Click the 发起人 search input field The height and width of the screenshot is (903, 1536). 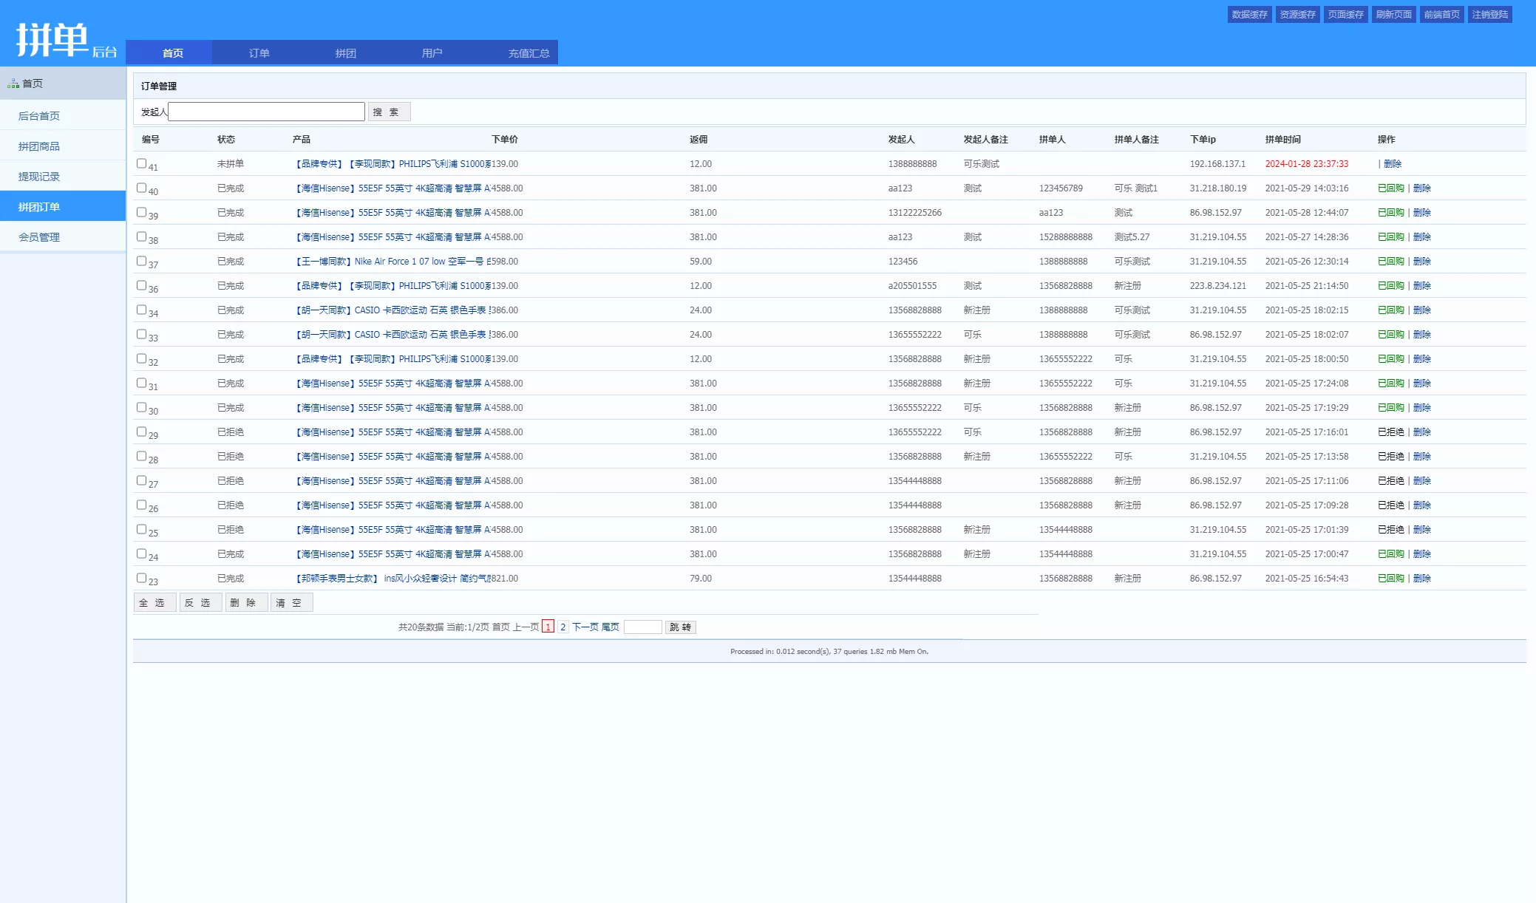[266, 112]
